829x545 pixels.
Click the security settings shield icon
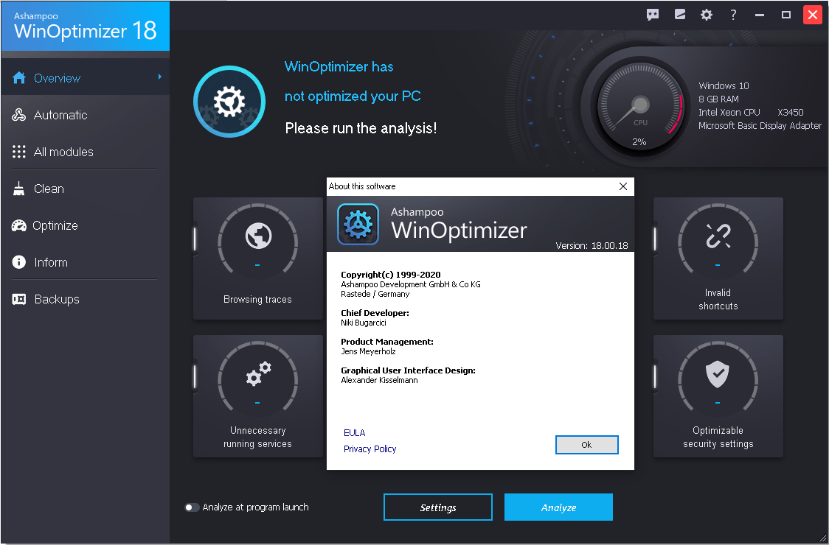[x=718, y=373]
